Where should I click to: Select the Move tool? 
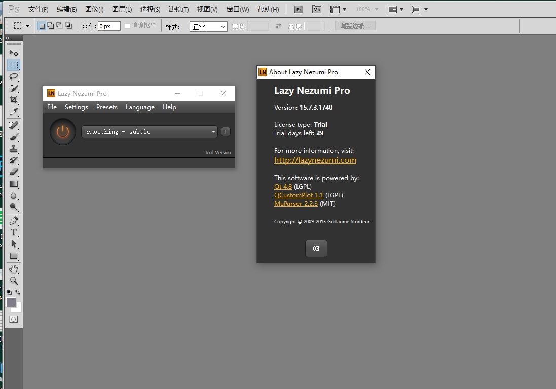[14, 53]
